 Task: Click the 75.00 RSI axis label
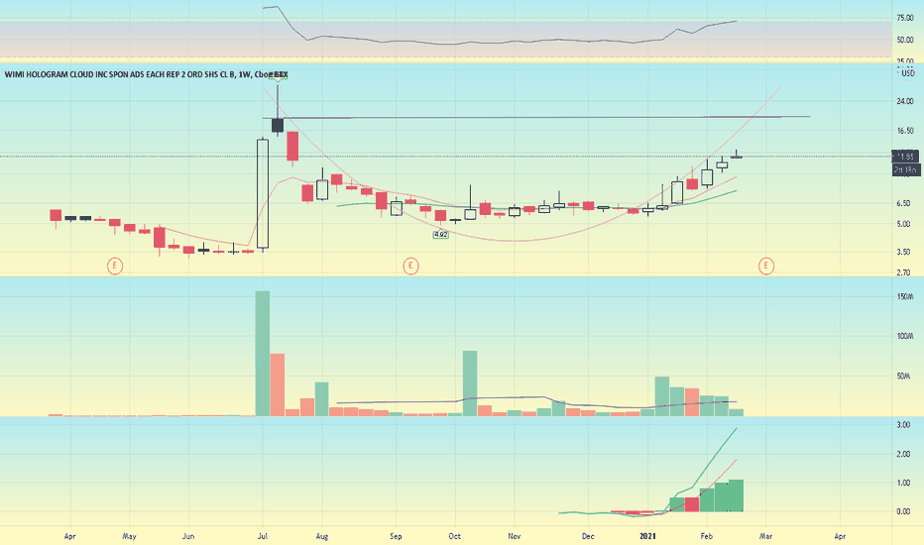904,18
